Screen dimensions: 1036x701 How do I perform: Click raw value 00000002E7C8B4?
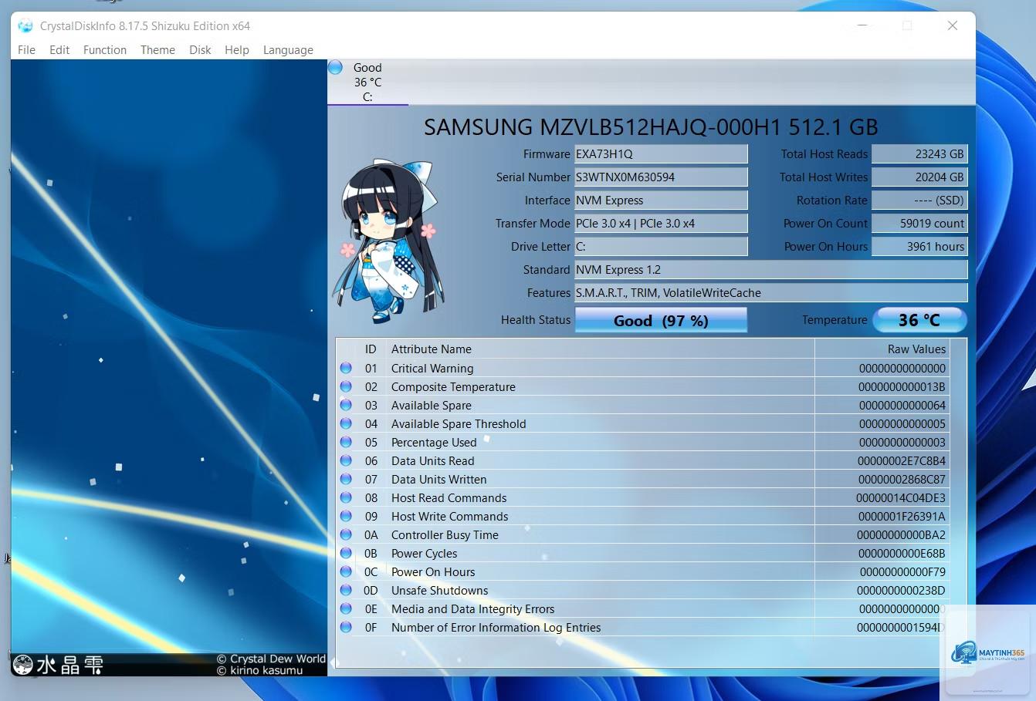pos(902,461)
